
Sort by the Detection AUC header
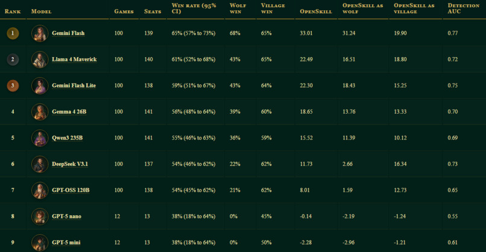(x=463, y=8)
